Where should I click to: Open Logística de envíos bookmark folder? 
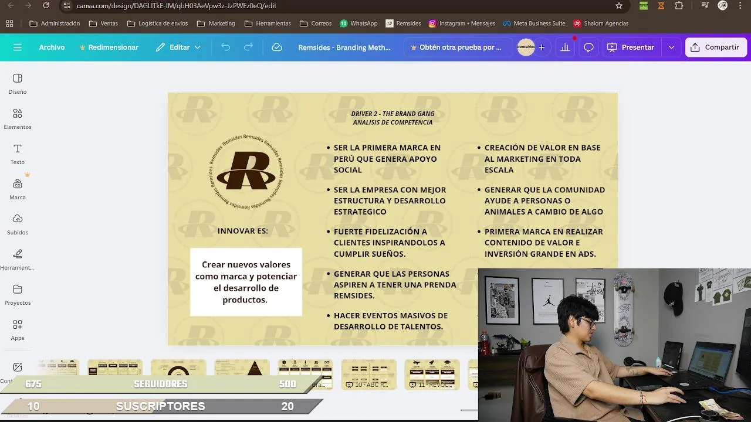click(x=157, y=23)
